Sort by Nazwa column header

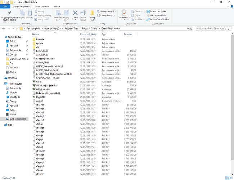(36, 34)
